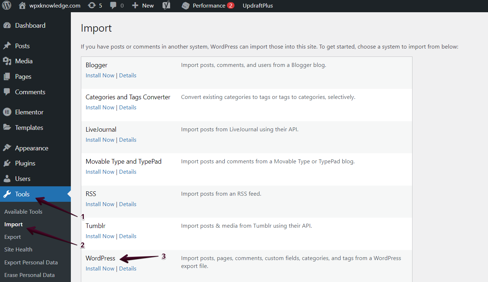Image resolution: width=488 pixels, height=282 pixels.
Task: Open the New content menu
Action: tap(143, 6)
